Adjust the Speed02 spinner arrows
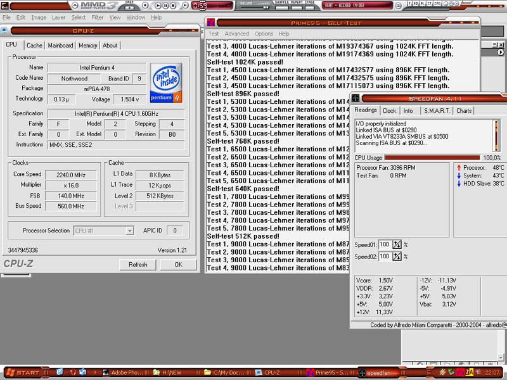This screenshot has width=507, height=380. (397, 256)
